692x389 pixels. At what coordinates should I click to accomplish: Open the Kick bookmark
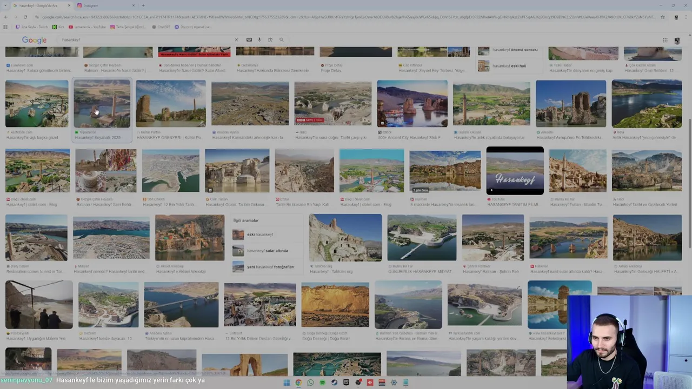58,26
